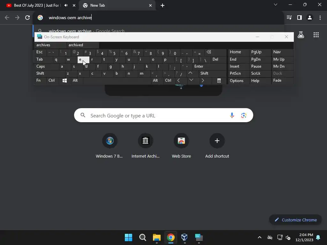This screenshot has height=245, width=327.
Task: Open VirtualBox from the taskbar
Action: coord(185,237)
